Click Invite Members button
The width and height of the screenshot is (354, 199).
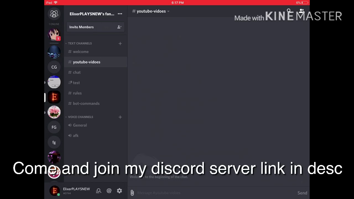point(96,27)
